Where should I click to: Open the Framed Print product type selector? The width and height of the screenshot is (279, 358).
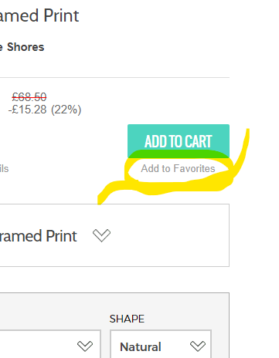click(114, 235)
